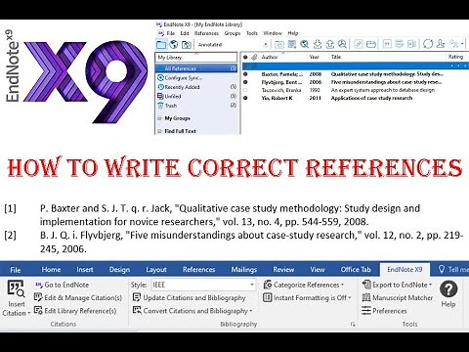The height and width of the screenshot is (352, 469).
Task: Select 'An expert system approach to database design' row
Action: click(355, 90)
